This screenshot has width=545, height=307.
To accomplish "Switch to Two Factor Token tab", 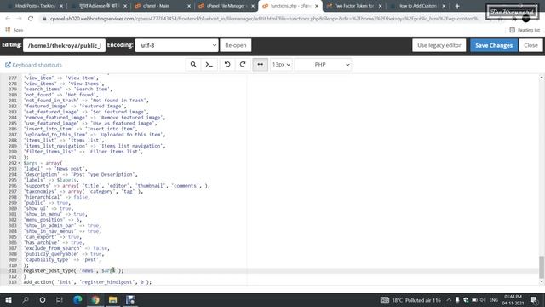I will [354, 6].
